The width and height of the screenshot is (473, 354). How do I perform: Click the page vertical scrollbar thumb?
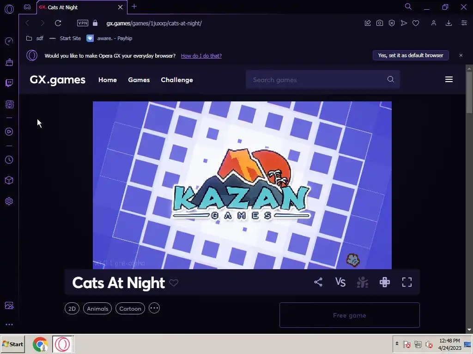coord(469,93)
